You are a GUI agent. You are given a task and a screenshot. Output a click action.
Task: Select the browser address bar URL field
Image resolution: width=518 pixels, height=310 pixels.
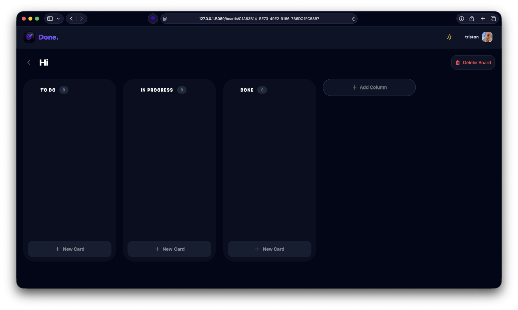259,18
